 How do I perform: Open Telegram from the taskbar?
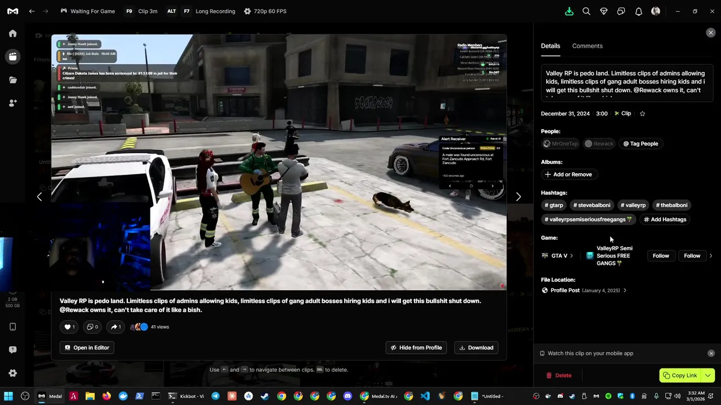(x=215, y=396)
